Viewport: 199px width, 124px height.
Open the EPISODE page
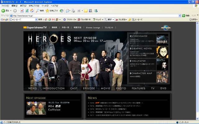point(89,88)
